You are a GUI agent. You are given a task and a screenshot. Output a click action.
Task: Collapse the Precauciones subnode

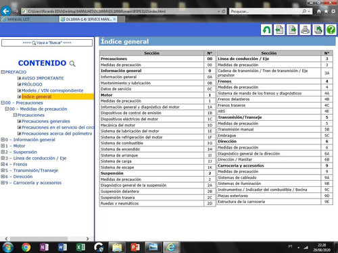click(x=15, y=115)
